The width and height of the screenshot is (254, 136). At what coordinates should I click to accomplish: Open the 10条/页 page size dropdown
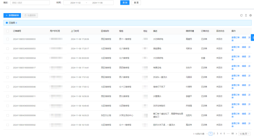[245, 133]
